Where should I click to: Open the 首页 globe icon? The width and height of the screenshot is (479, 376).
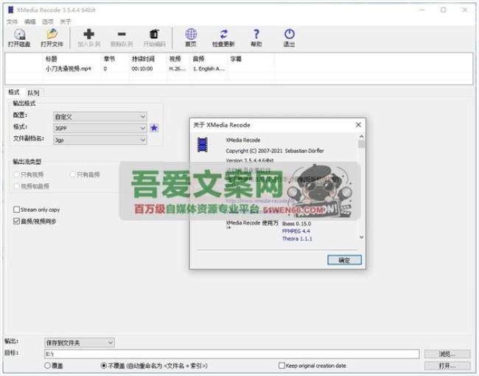tap(191, 34)
